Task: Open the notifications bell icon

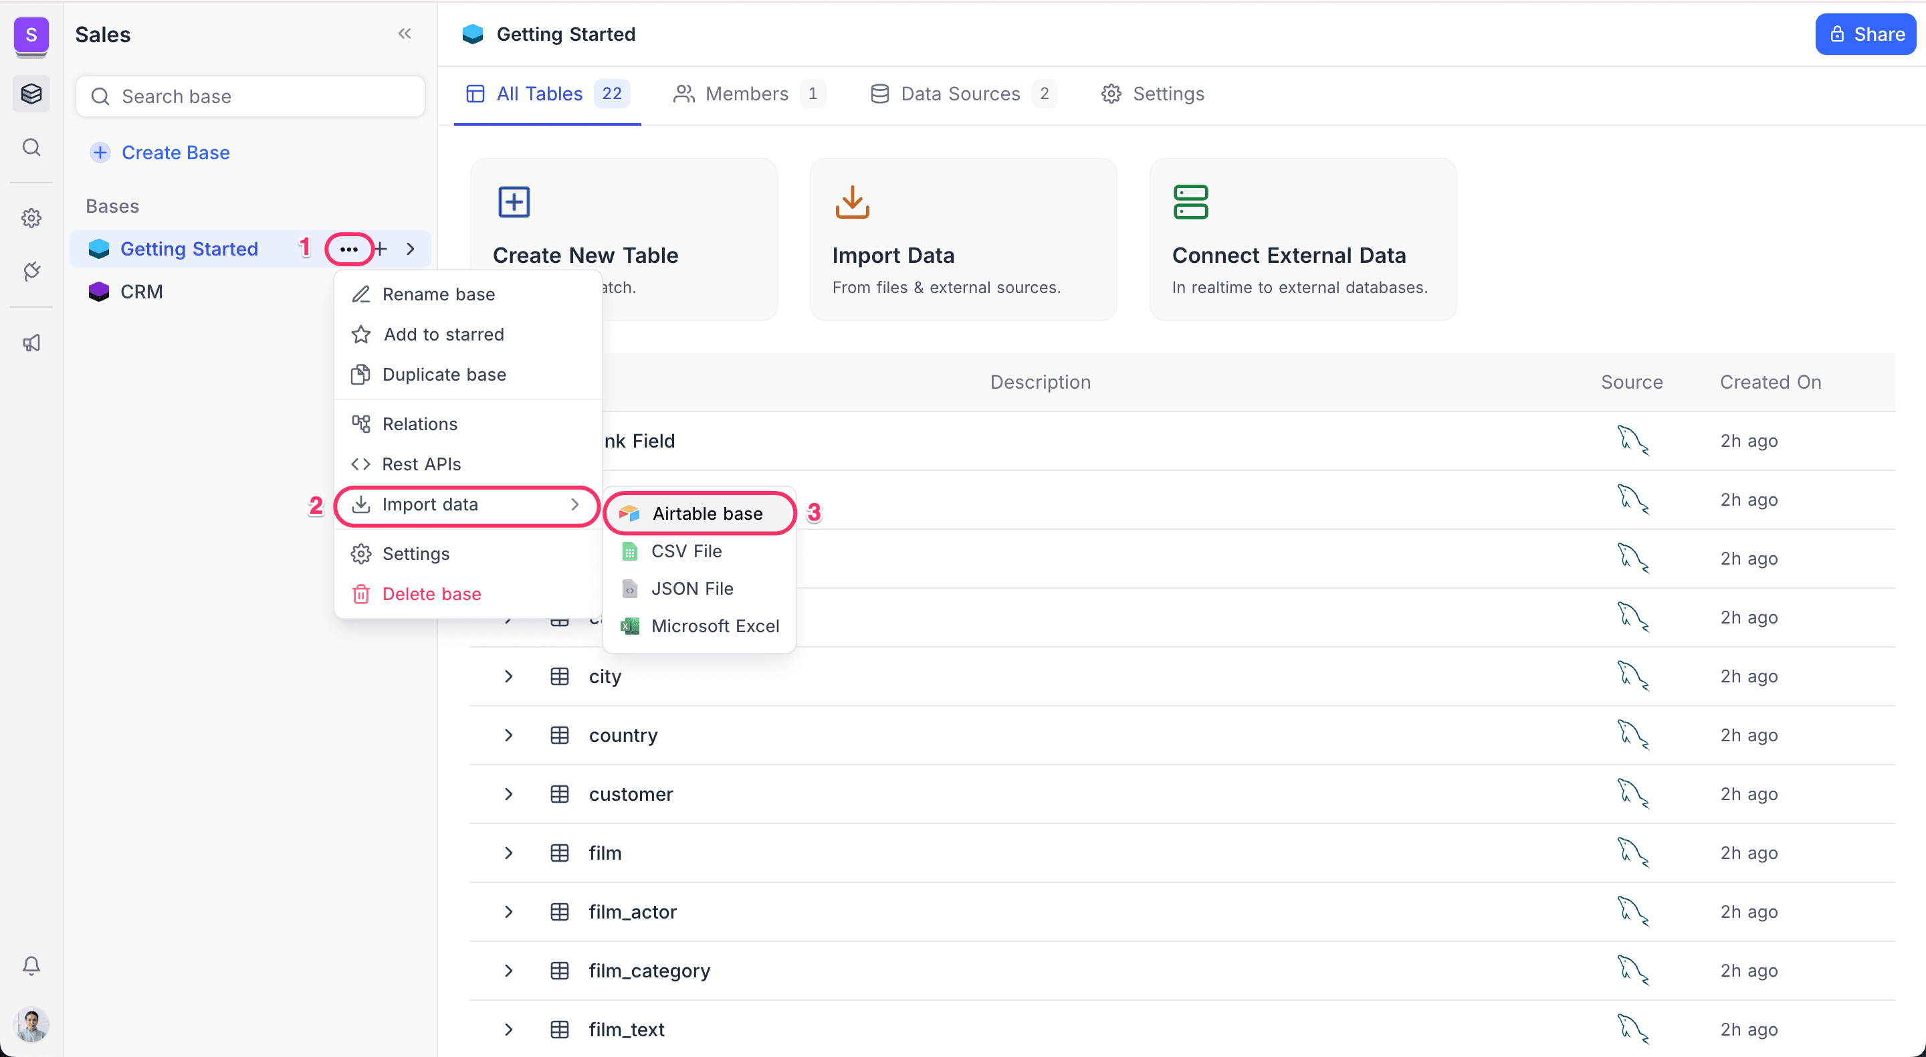Action: (31, 966)
